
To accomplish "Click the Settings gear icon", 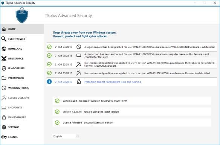I will (4, 127).
